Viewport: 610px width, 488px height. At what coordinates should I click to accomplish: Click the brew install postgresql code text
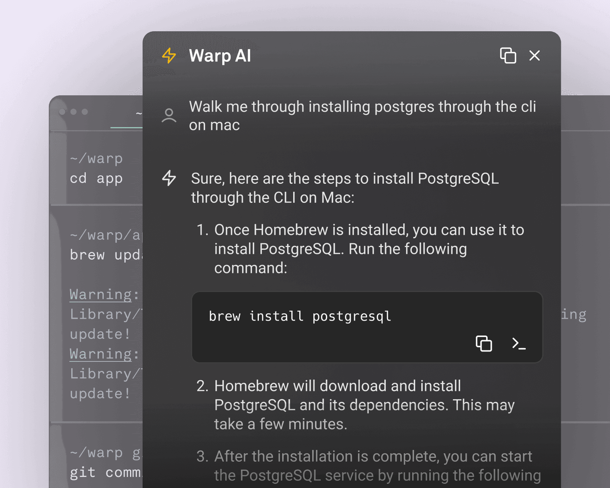(x=300, y=316)
